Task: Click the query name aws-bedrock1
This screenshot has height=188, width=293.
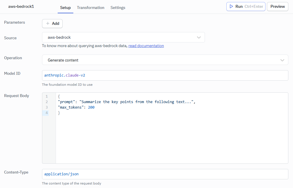Action: coord(21,7)
